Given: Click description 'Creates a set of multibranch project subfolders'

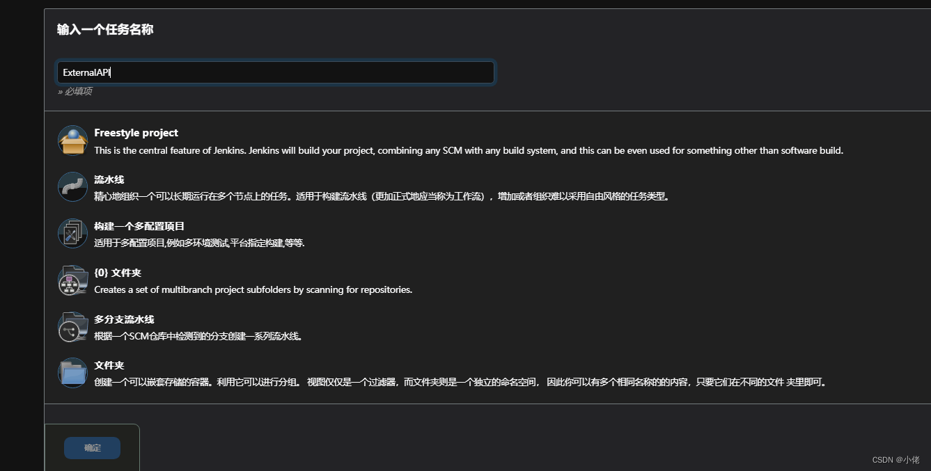Looking at the screenshot, I should [x=253, y=289].
